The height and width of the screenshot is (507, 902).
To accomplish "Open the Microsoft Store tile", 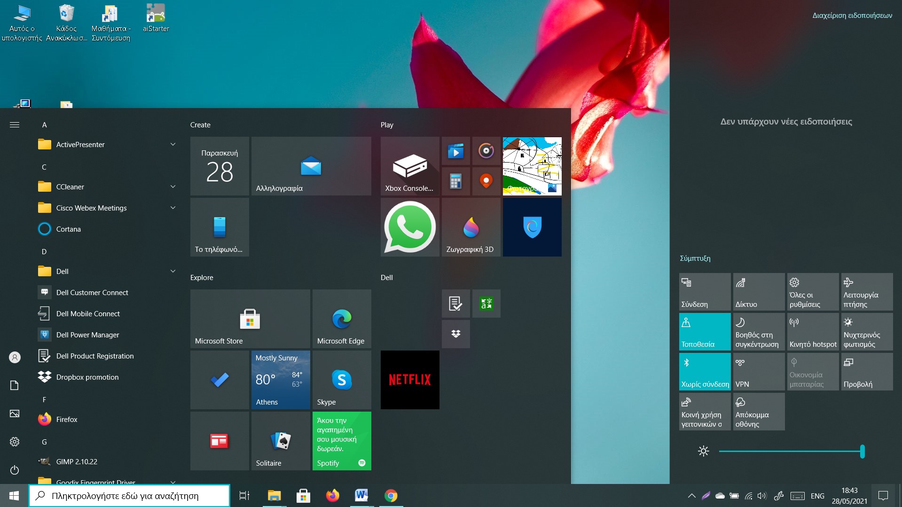I will click(250, 319).
